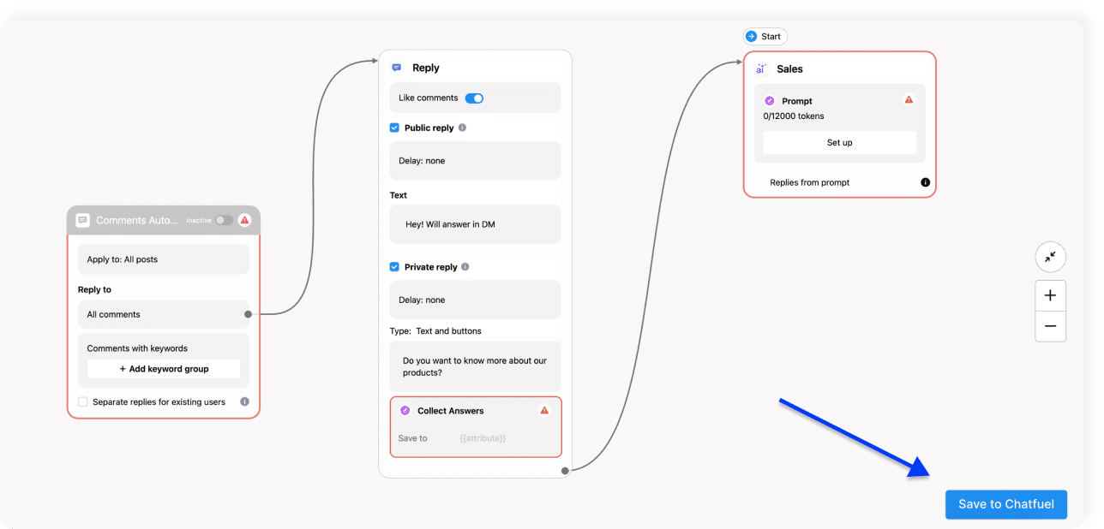The height and width of the screenshot is (529, 1104).
Task: Click the comment icon on Comments Auto block header
Action: pyautogui.click(x=81, y=220)
